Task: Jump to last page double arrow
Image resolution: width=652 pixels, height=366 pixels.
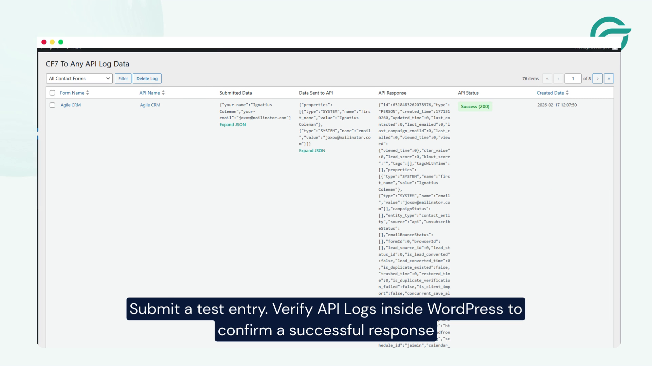Action: pos(609,79)
